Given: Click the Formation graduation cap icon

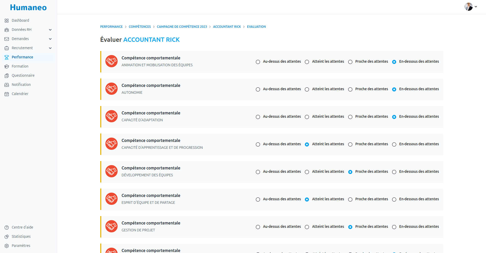Looking at the screenshot, I should 7,66.
